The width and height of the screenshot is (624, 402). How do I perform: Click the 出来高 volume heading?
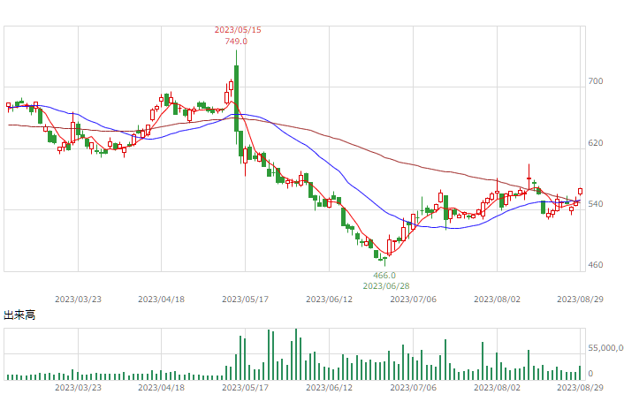click(x=19, y=315)
